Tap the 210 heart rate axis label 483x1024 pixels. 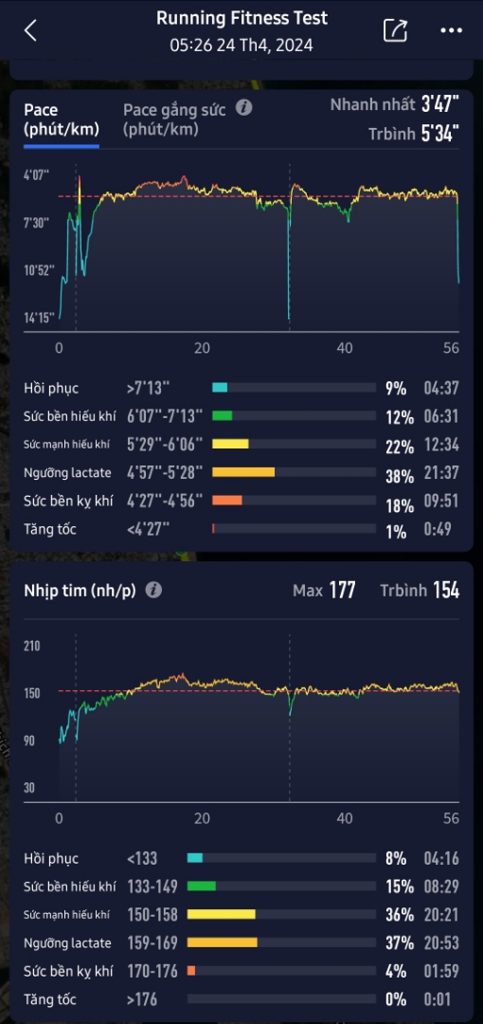[x=32, y=646]
